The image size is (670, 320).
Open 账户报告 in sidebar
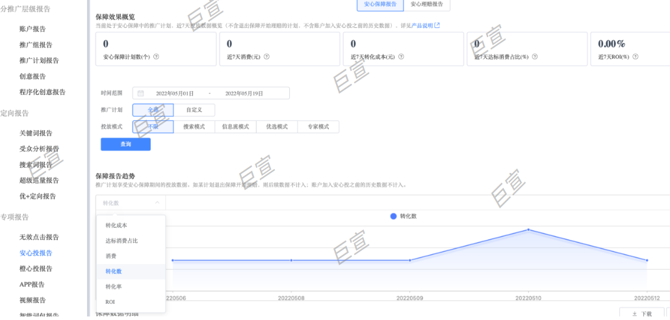pyautogui.click(x=32, y=29)
